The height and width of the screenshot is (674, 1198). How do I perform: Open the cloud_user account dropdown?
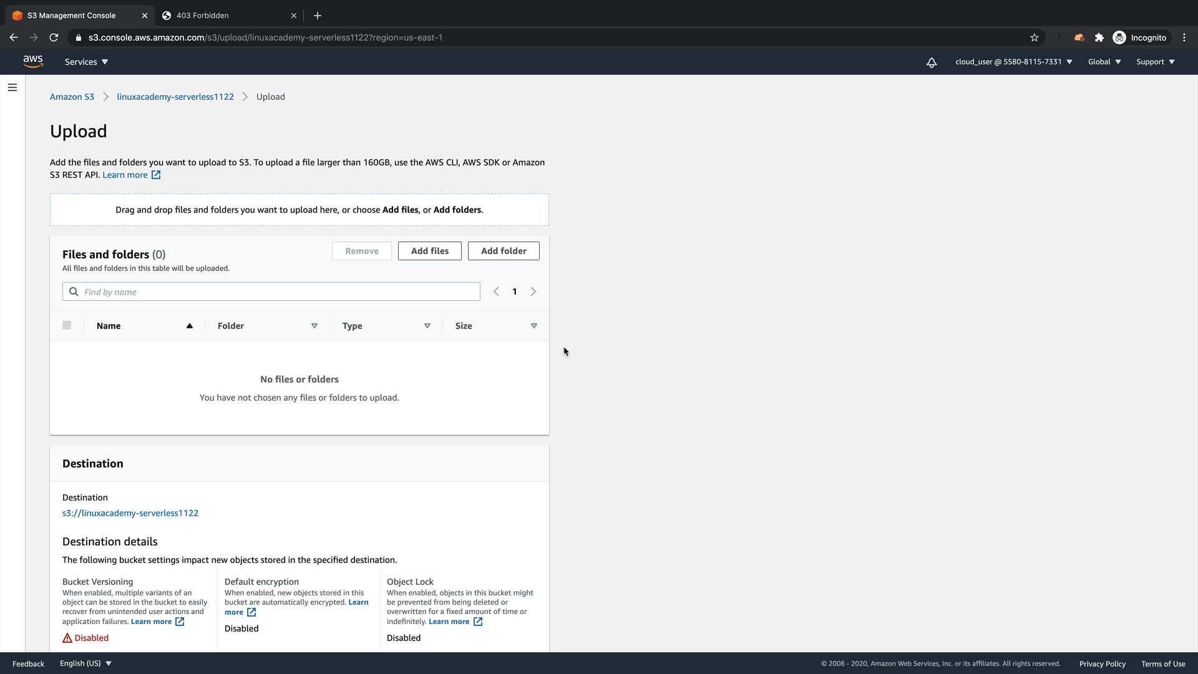tap(1013, 62)
